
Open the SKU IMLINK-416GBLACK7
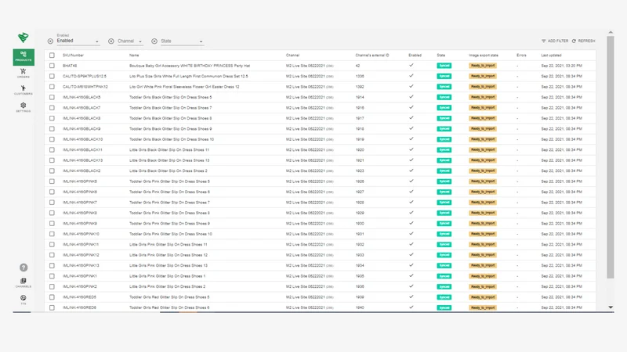coord(82,108)
